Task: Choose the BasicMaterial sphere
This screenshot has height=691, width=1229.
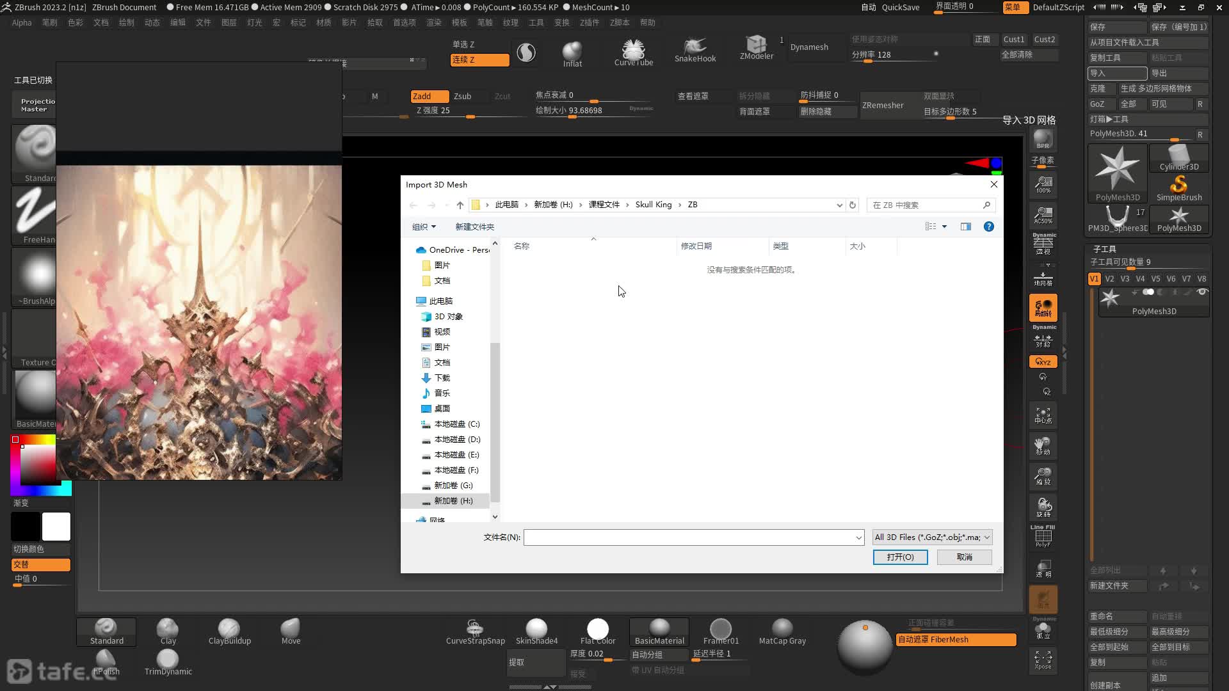Action: (659, 631)
